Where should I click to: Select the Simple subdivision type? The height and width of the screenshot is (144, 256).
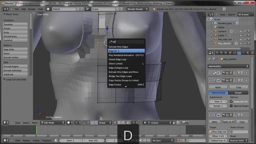[x=238, y=93]
